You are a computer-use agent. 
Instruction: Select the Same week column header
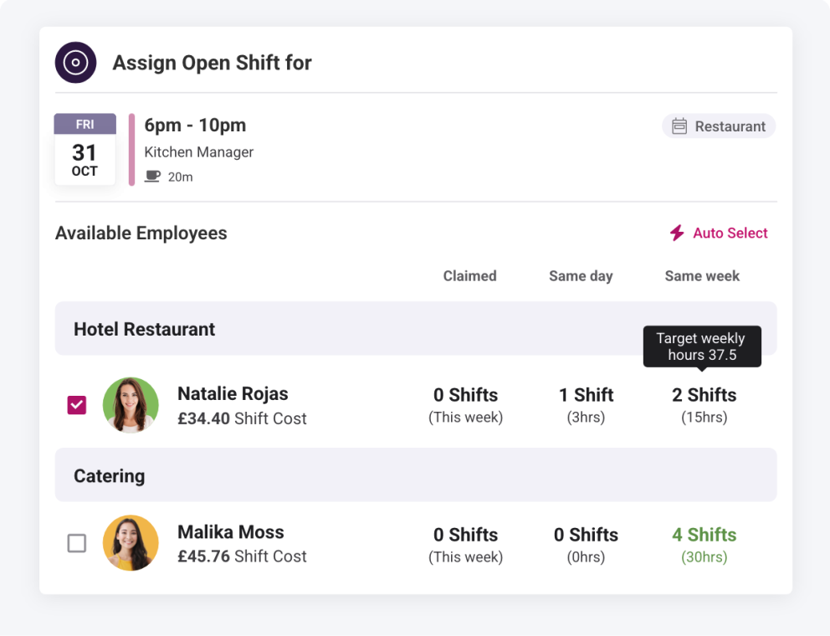pyautogui.click(x=702, y=275)
